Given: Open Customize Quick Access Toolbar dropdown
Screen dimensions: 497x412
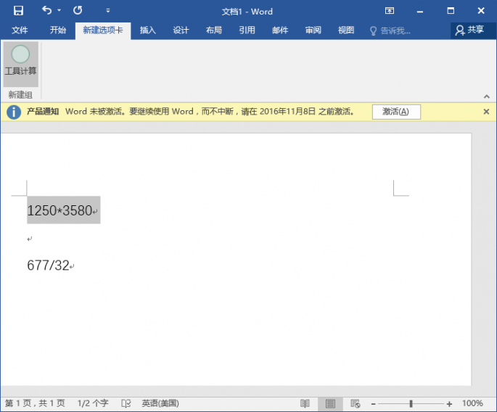Looking at the screenshot, I should click(108, 11).
